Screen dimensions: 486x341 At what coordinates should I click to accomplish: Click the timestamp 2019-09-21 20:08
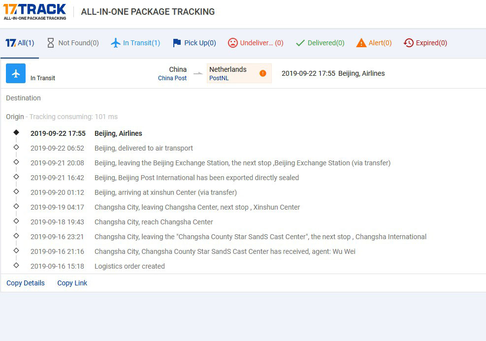[57, 163]
